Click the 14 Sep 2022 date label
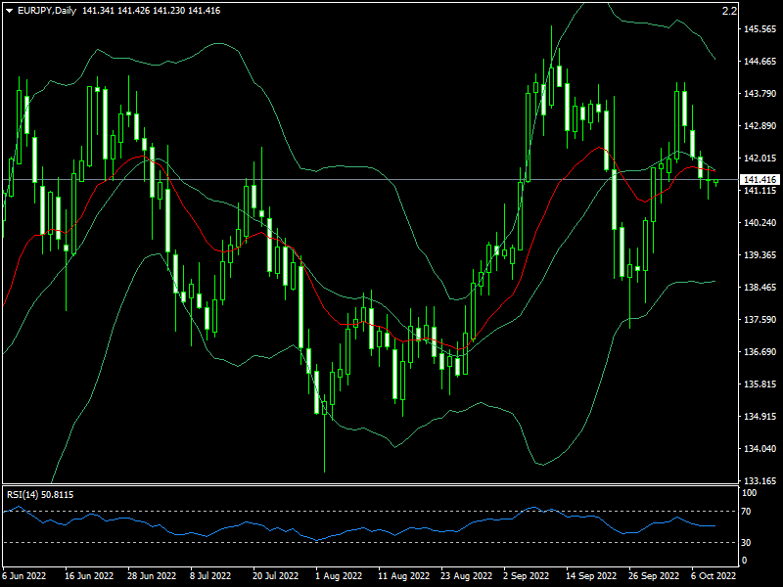 click(x=591, y=576)
